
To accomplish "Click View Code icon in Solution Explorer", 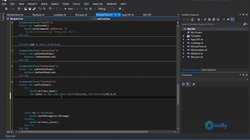I will (x=224, y=19).
